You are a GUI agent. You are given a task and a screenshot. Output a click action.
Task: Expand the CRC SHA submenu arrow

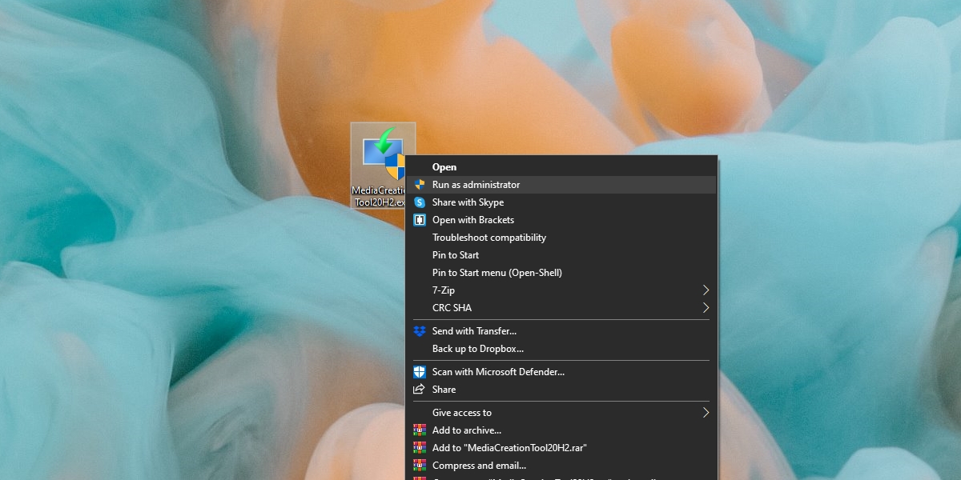pyautogui.click(x=706, y=308)
